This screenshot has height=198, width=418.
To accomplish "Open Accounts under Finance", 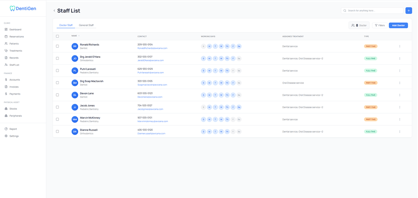I will pyautogui.click(x=12, y=80).
